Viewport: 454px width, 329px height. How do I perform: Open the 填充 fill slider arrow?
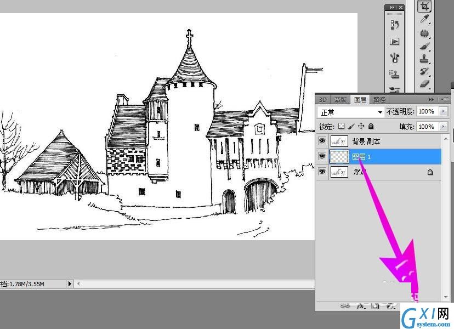pyautogui.click(x=443, y=127)
